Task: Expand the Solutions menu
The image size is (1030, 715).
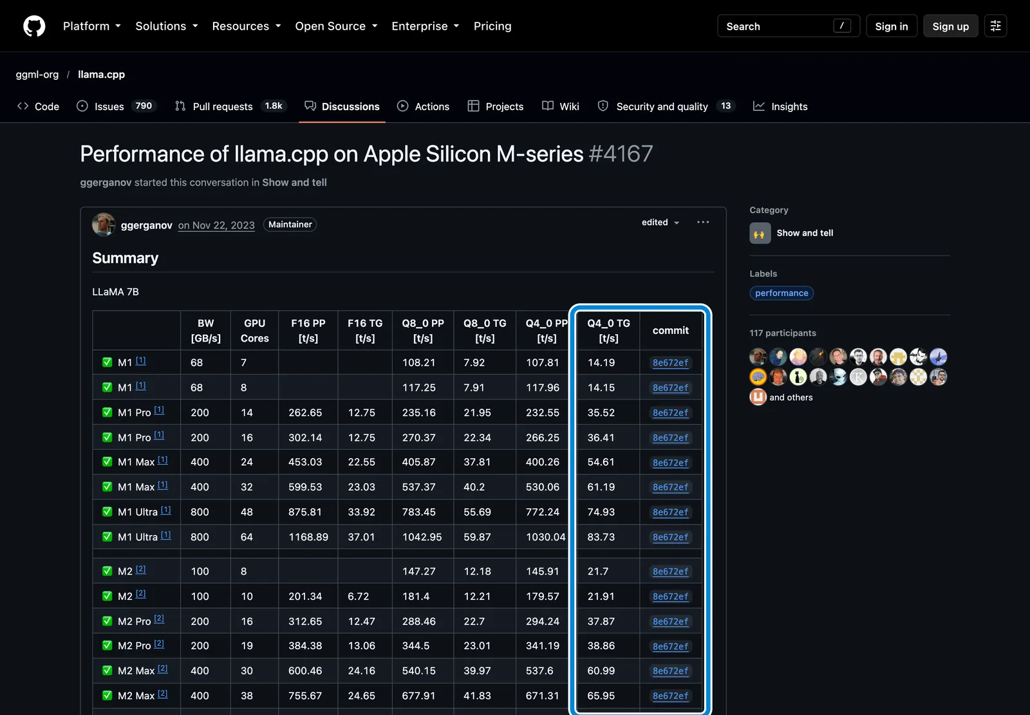Action: click(167, 26)
